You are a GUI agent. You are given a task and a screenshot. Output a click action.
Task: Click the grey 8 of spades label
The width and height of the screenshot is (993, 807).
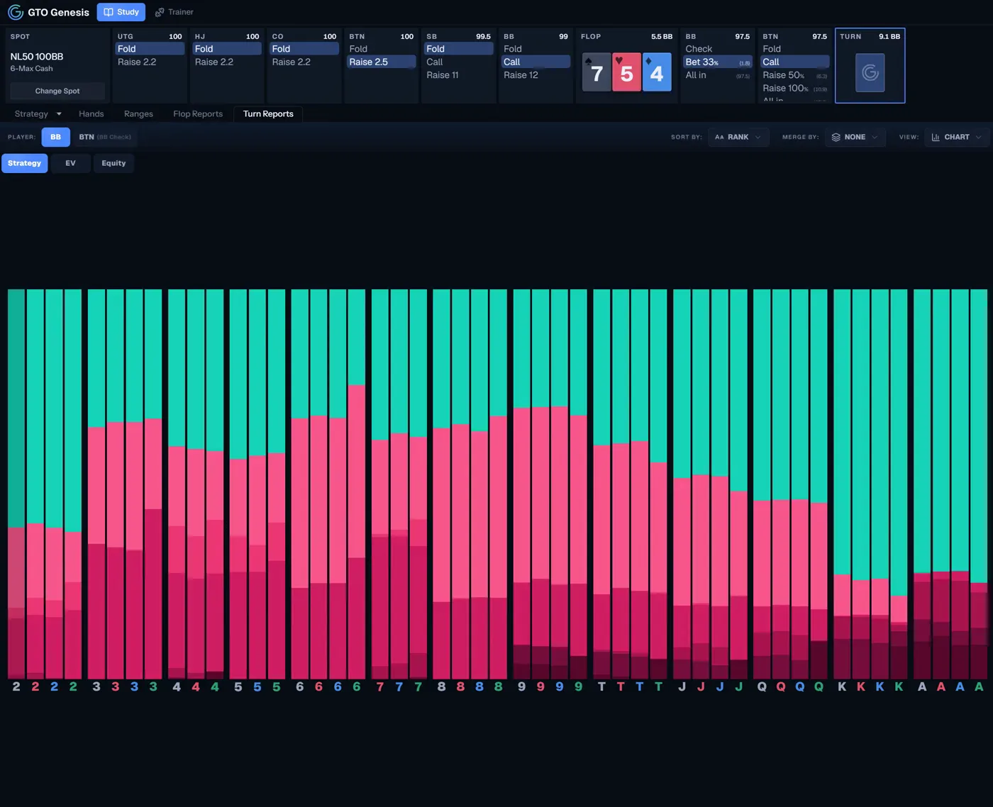[441, 686]
